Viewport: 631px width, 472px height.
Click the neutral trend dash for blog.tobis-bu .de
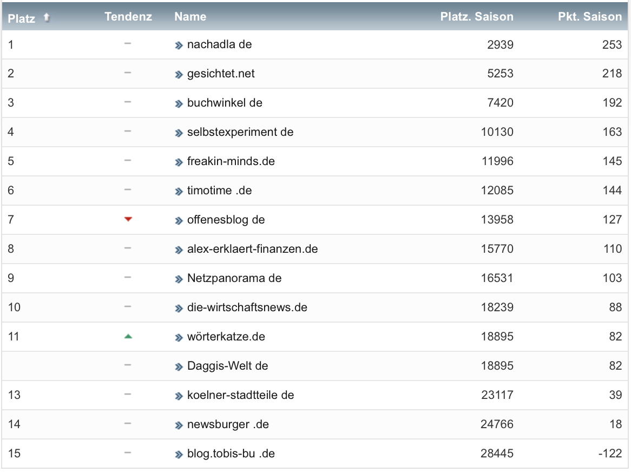tap(128, 453)
